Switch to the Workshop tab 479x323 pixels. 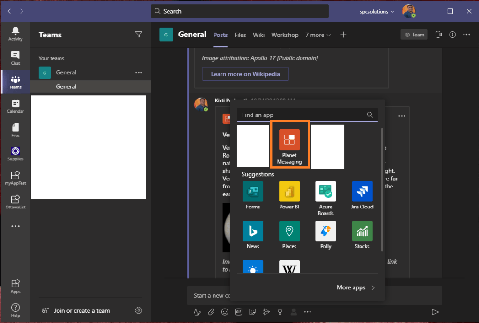(285, 35)
